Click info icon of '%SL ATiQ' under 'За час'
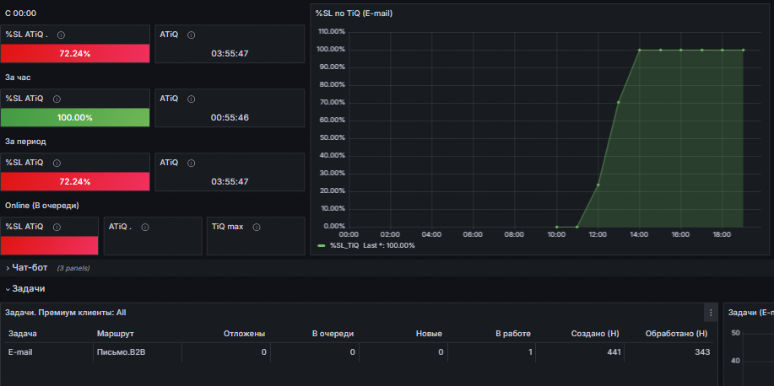774x386 pixels. click(x=56, y=99)
